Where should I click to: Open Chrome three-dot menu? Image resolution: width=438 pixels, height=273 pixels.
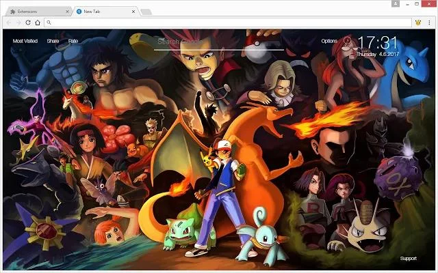point(429,23)
